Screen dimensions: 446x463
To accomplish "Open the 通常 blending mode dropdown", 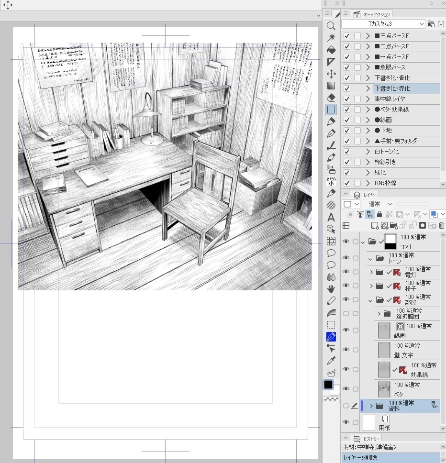I will [380, 204].
